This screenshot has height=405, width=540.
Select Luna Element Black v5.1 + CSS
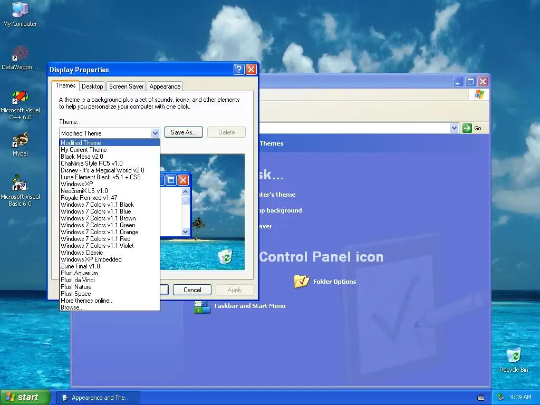click(110, 177)
